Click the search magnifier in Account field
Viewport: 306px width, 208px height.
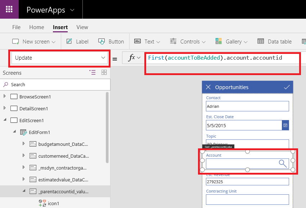(x=283, y=163)
